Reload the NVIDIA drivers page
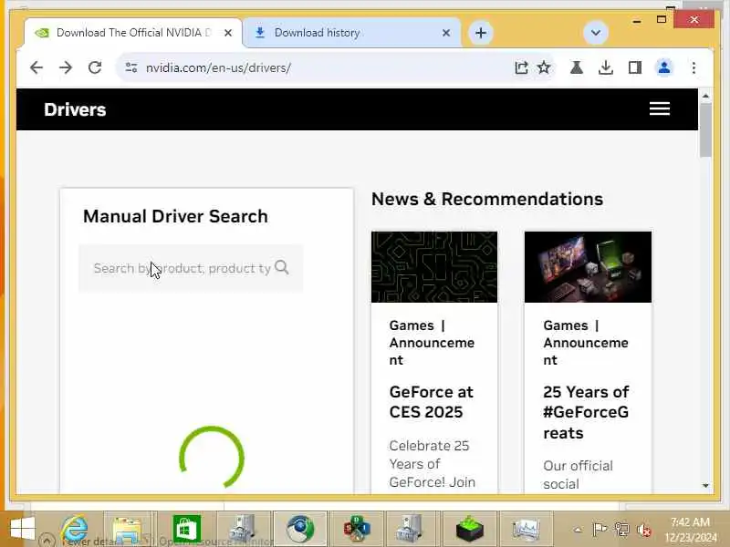The height and width of the screenshot is (547, 730). [x=95, y=67]
